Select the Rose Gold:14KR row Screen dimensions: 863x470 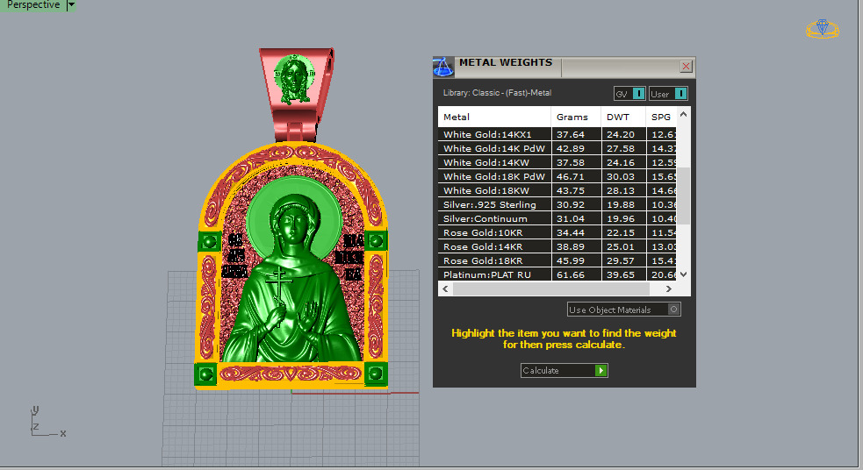[x=557, y=246]
